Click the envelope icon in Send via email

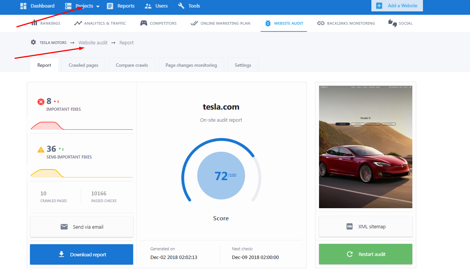pyautogui.click(x=64, y=227)
